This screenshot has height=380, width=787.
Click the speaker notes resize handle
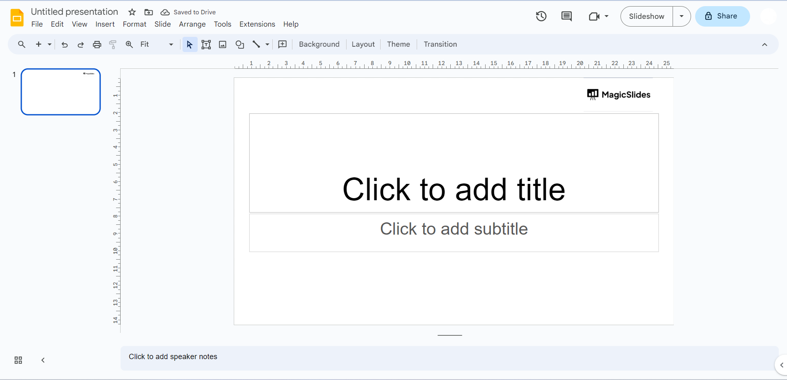(449, 335)
